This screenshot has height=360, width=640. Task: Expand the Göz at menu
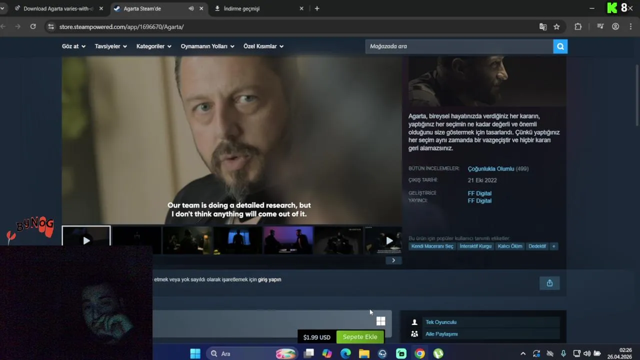73,46
